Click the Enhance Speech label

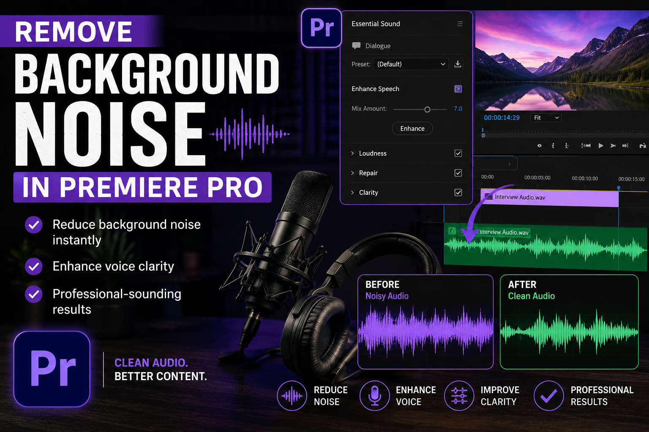pyautogui.click(x=375, y=89)
